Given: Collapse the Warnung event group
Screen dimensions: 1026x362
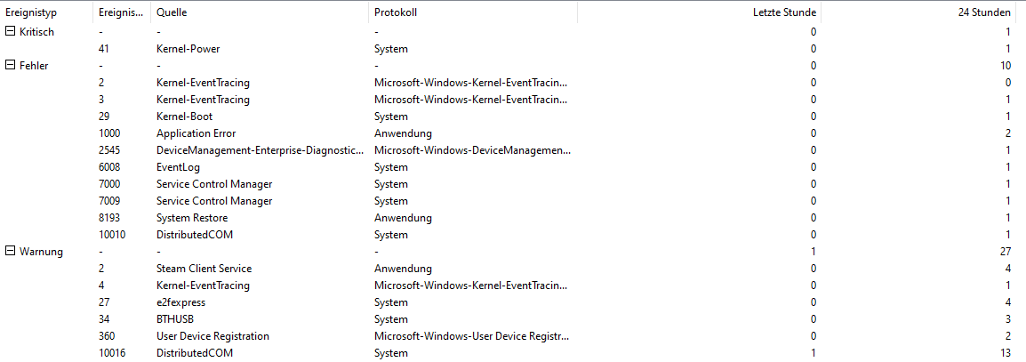Looking at the screenshot, I should [x=10, y=252].
